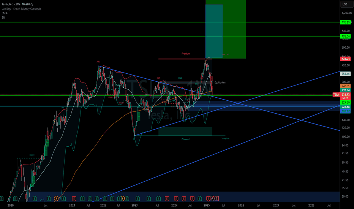Click the 1,200.00 price scale value
354x209 pixels.
[x=347, y=13]
